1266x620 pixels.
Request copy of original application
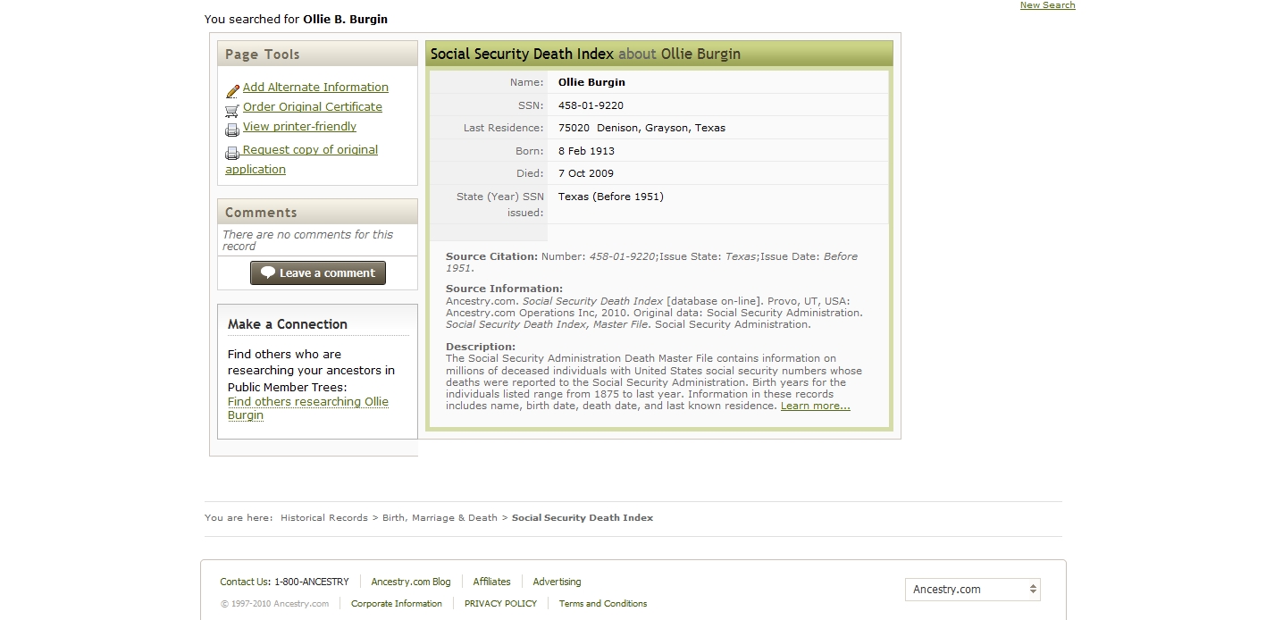coord(310,150)
